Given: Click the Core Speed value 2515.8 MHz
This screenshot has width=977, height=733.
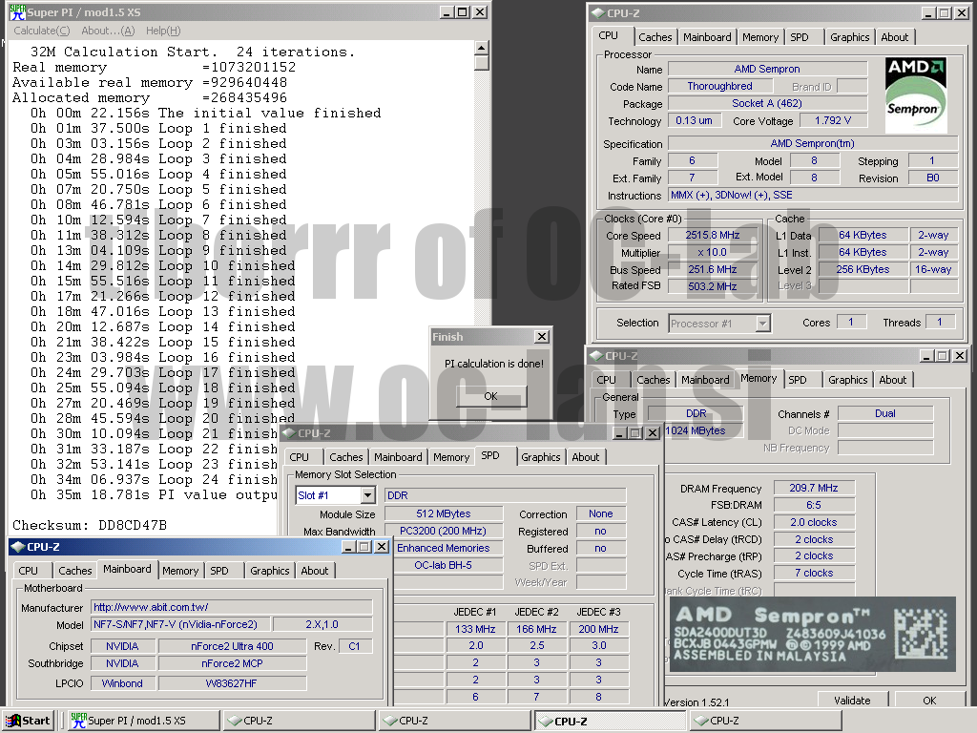Looking at the screenshot, I should pyautogui.click(x=713, y=235).
